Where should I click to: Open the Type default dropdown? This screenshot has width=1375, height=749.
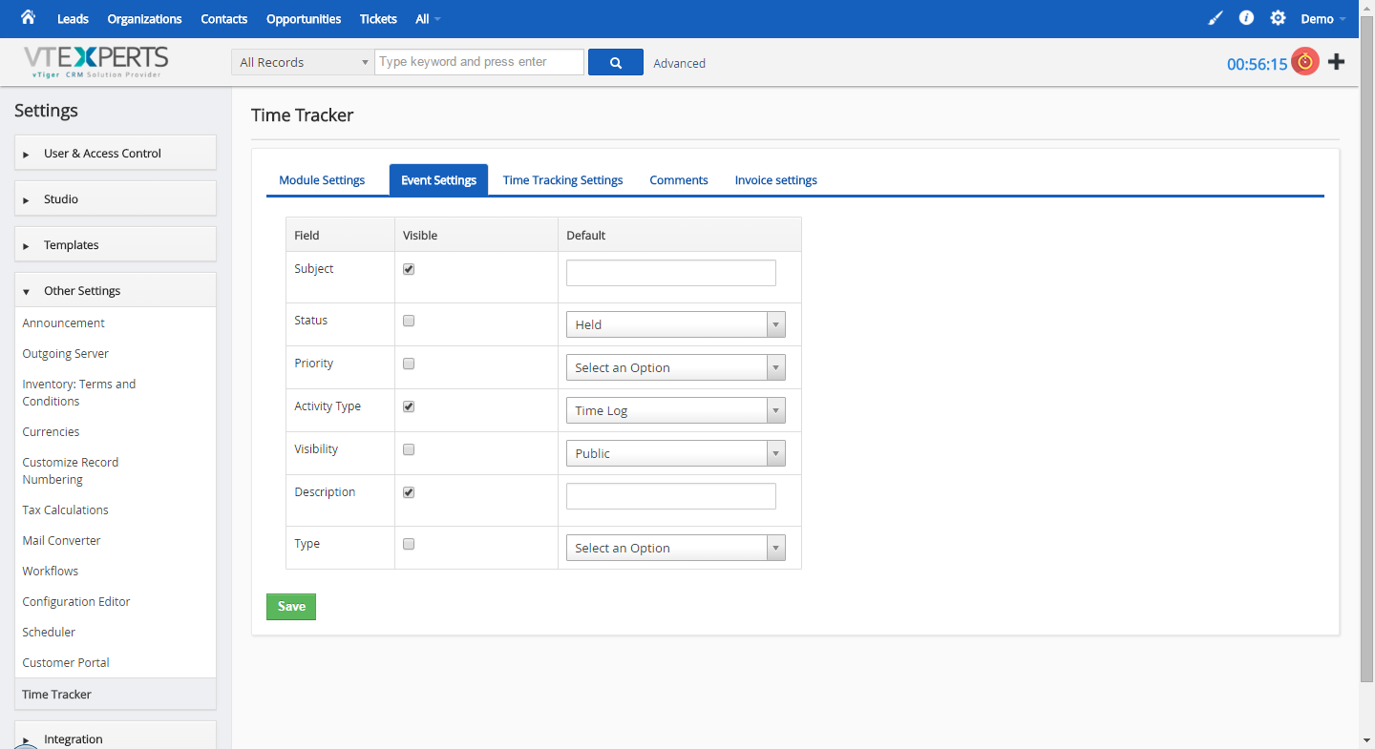[x=676, y=548]
